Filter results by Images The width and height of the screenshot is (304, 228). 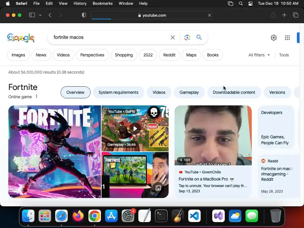(18, 55)
